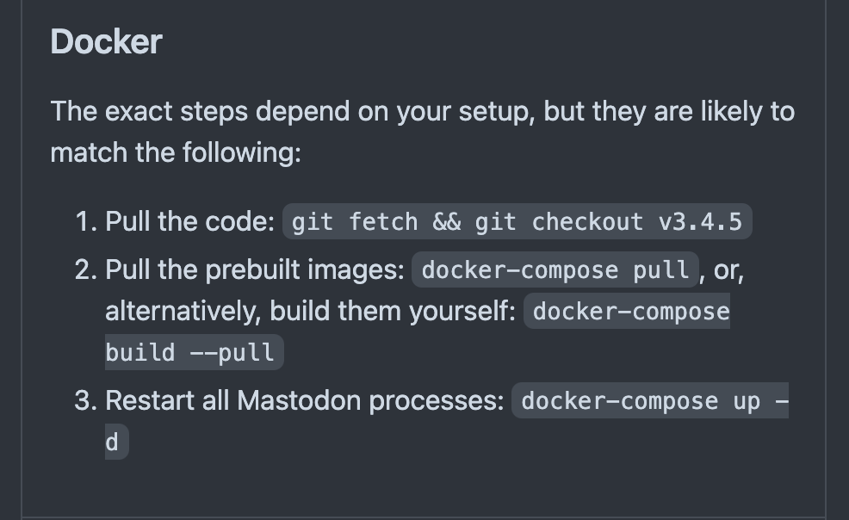Click list number 3 marker
Image resolution: width=849 pixels, height=520 pixels.
(x=86, y=400)
